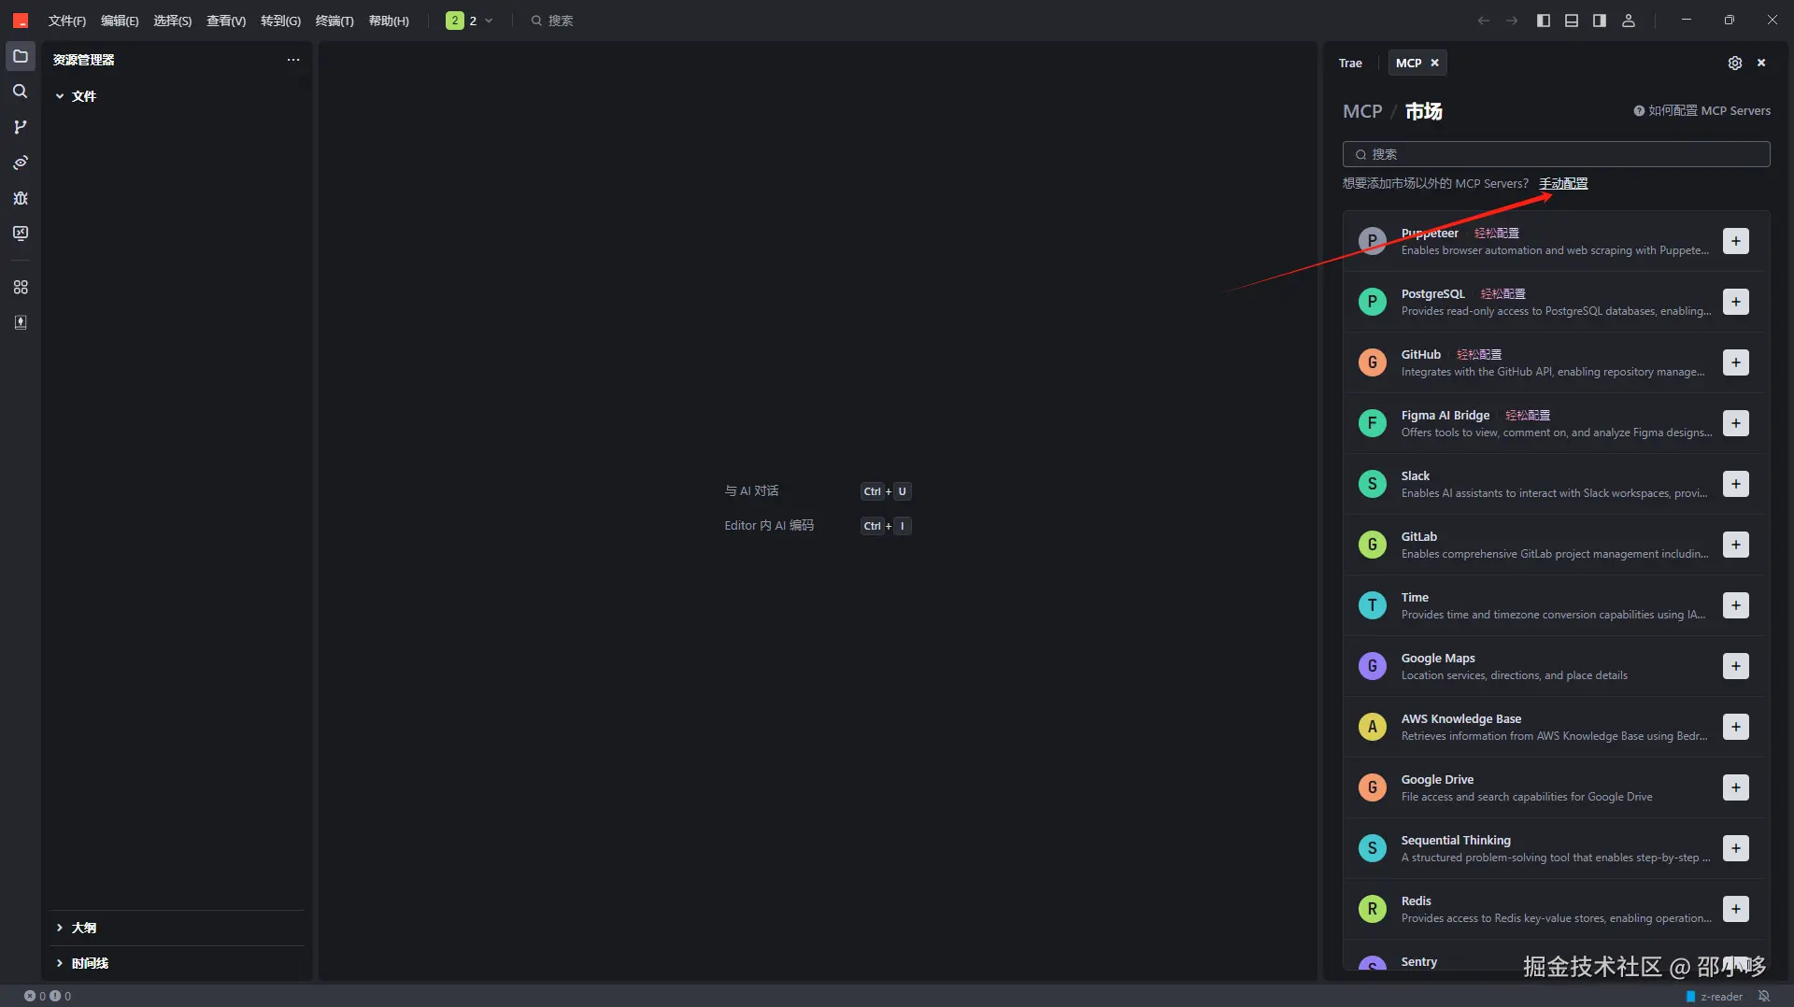This screenshot has width=1794, height=1007.
Task: Open the 帮助(H) menu
Action: (x=389, y=21)
